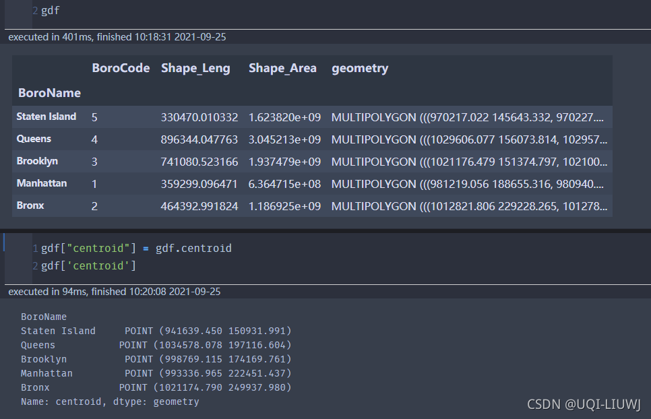
Task: Select line 1 of the centroid code cell
Action: click(x=135, y=248)
